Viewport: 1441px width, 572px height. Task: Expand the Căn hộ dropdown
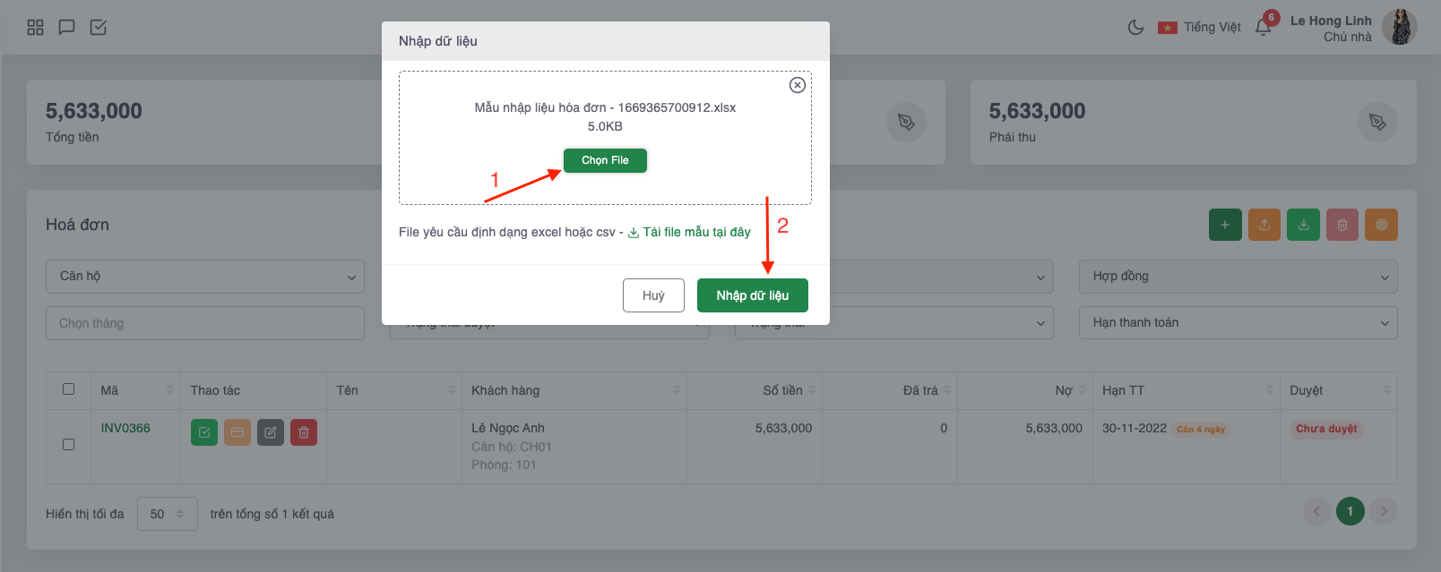(x=205, y=277)
